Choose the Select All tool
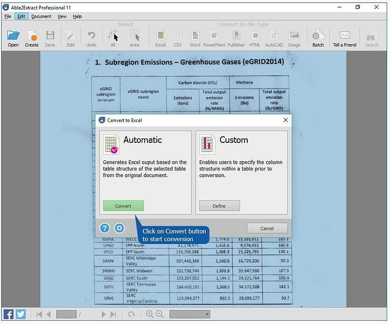This screenshot has width=390, height=324. pos(113,39)
